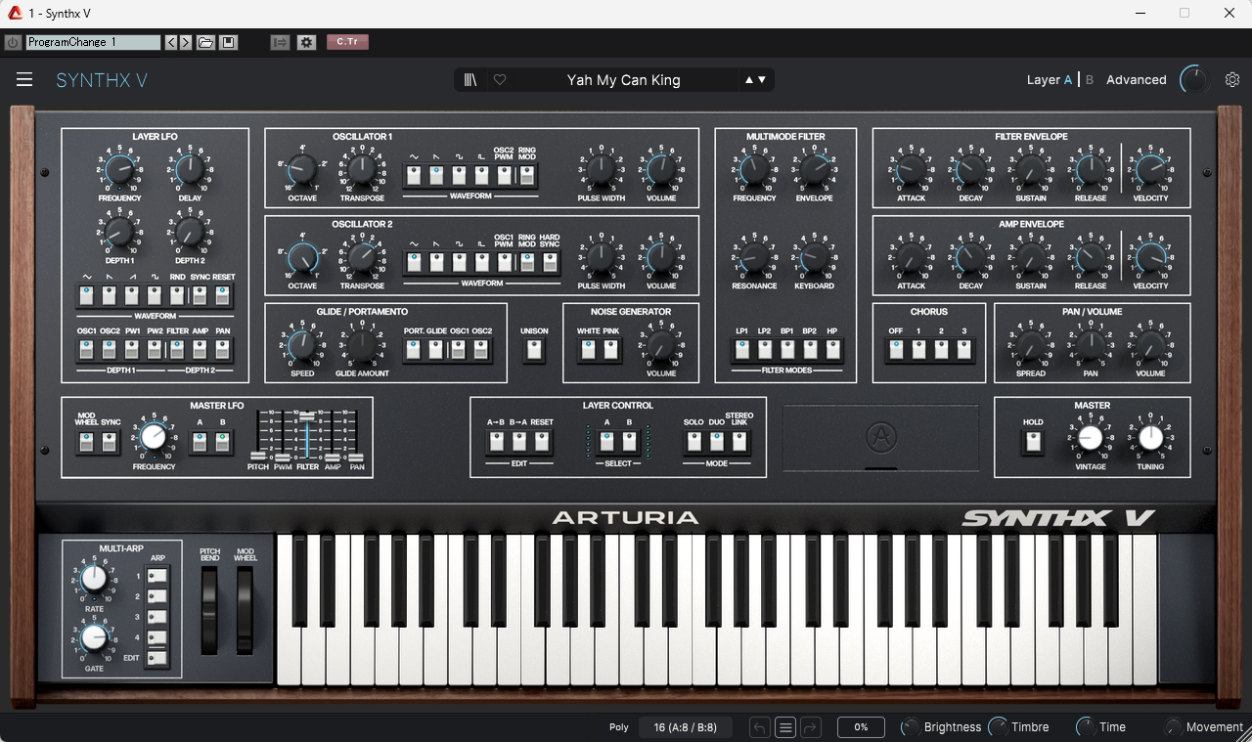Image resolution: width=1252 pixels, height=742 pixels.
Task: Toggle the C.Tr button in host bar
Action: pos(347,42)
